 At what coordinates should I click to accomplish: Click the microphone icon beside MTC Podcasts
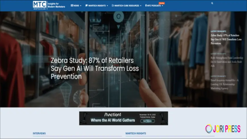click(146, 5)
